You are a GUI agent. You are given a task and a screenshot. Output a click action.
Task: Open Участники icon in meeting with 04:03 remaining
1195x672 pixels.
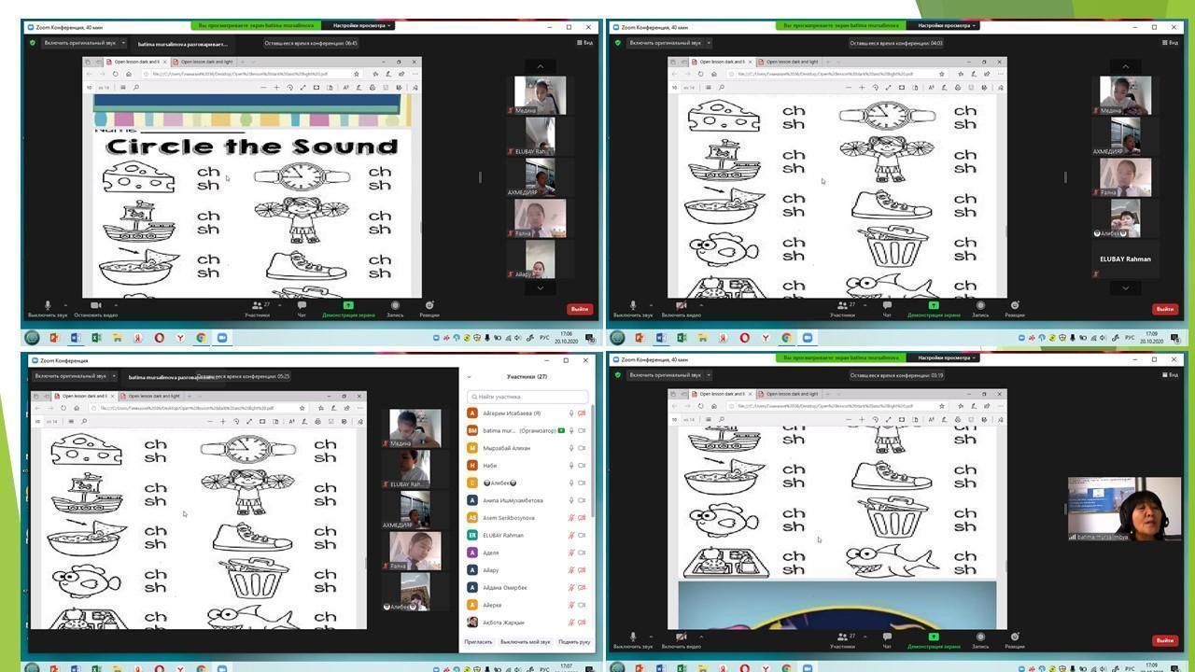point(841,305)
